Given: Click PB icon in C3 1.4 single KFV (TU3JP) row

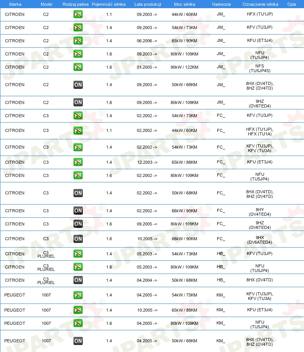Looking at the screenshot, I should click(x=78, y=116).
